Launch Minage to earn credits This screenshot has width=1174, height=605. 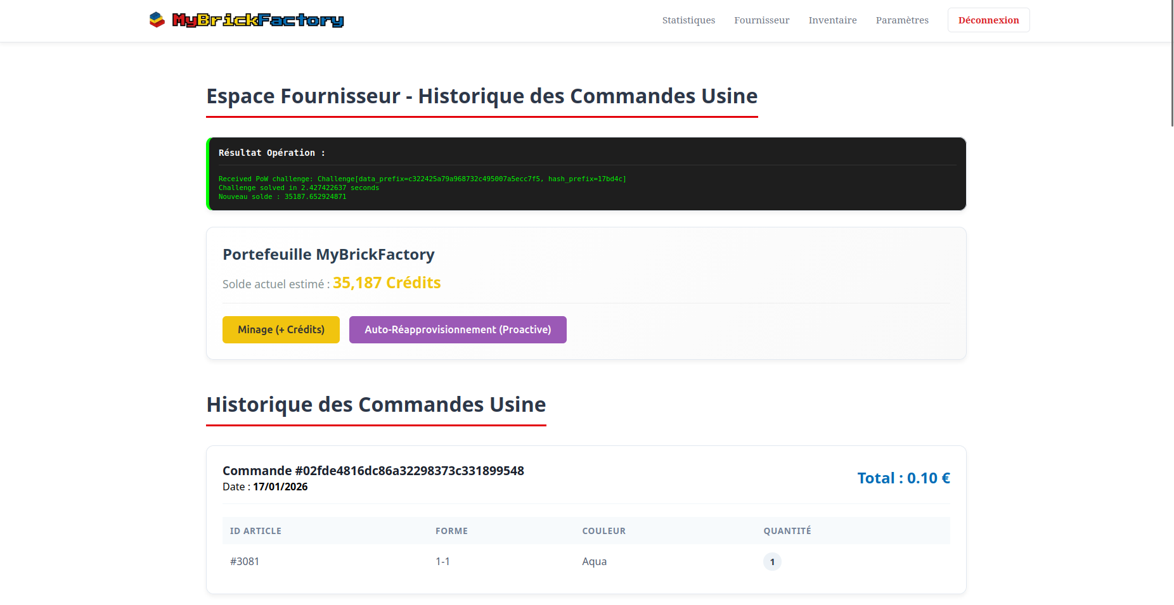pyautogui.click(x=281, y=329)
